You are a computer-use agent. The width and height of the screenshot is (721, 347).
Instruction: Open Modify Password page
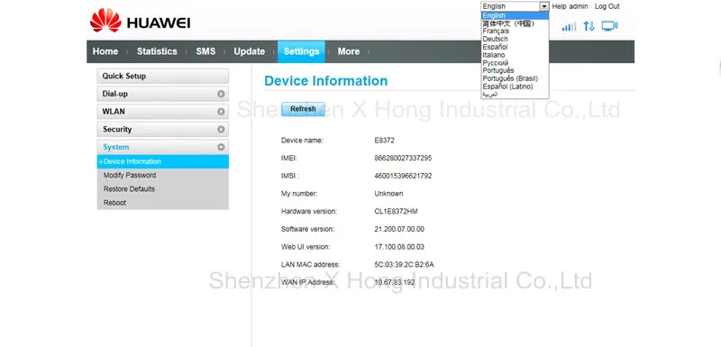point(130,175)
